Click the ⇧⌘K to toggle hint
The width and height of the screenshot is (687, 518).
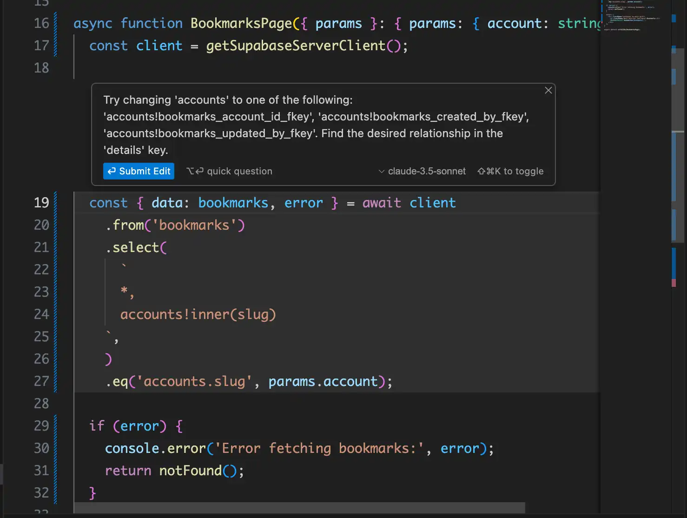pyautogui.click(x=510, y=171)
